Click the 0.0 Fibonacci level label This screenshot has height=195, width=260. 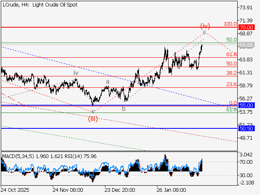(x=233, y=103)
